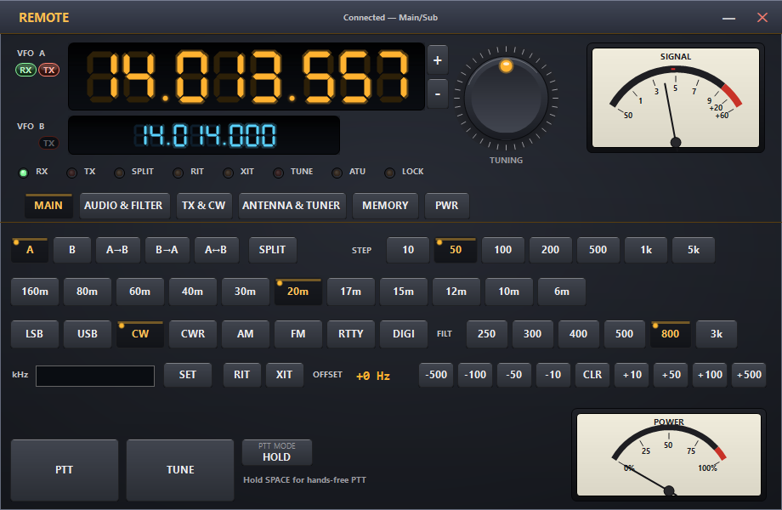Choose CW mode
The width and height of the screenshot is (782, 510).
pyautogui.click(x=140, y=334)
